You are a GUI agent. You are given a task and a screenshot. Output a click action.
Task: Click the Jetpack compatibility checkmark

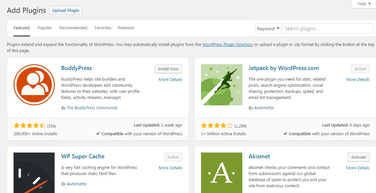(285, 134)
